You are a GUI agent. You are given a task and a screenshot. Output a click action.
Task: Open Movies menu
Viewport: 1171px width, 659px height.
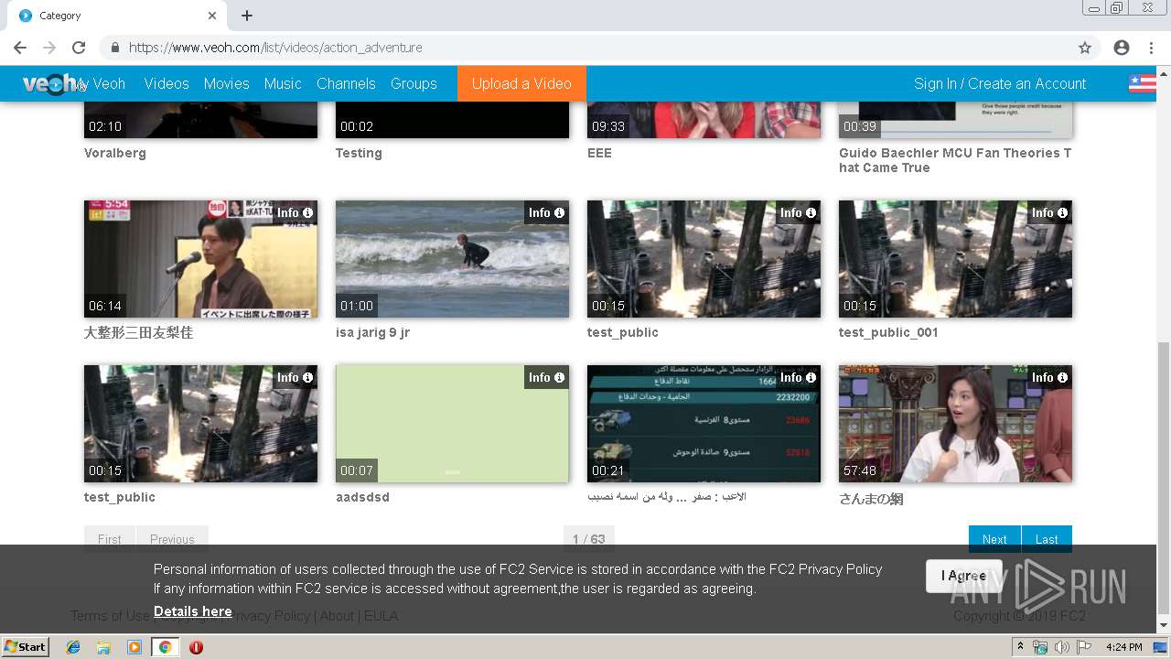click(x=227, y=83)
